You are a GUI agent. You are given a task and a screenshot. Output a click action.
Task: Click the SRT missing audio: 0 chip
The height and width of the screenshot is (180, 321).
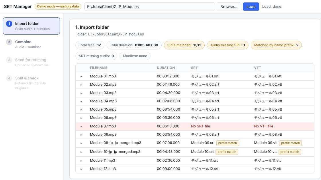96,56
